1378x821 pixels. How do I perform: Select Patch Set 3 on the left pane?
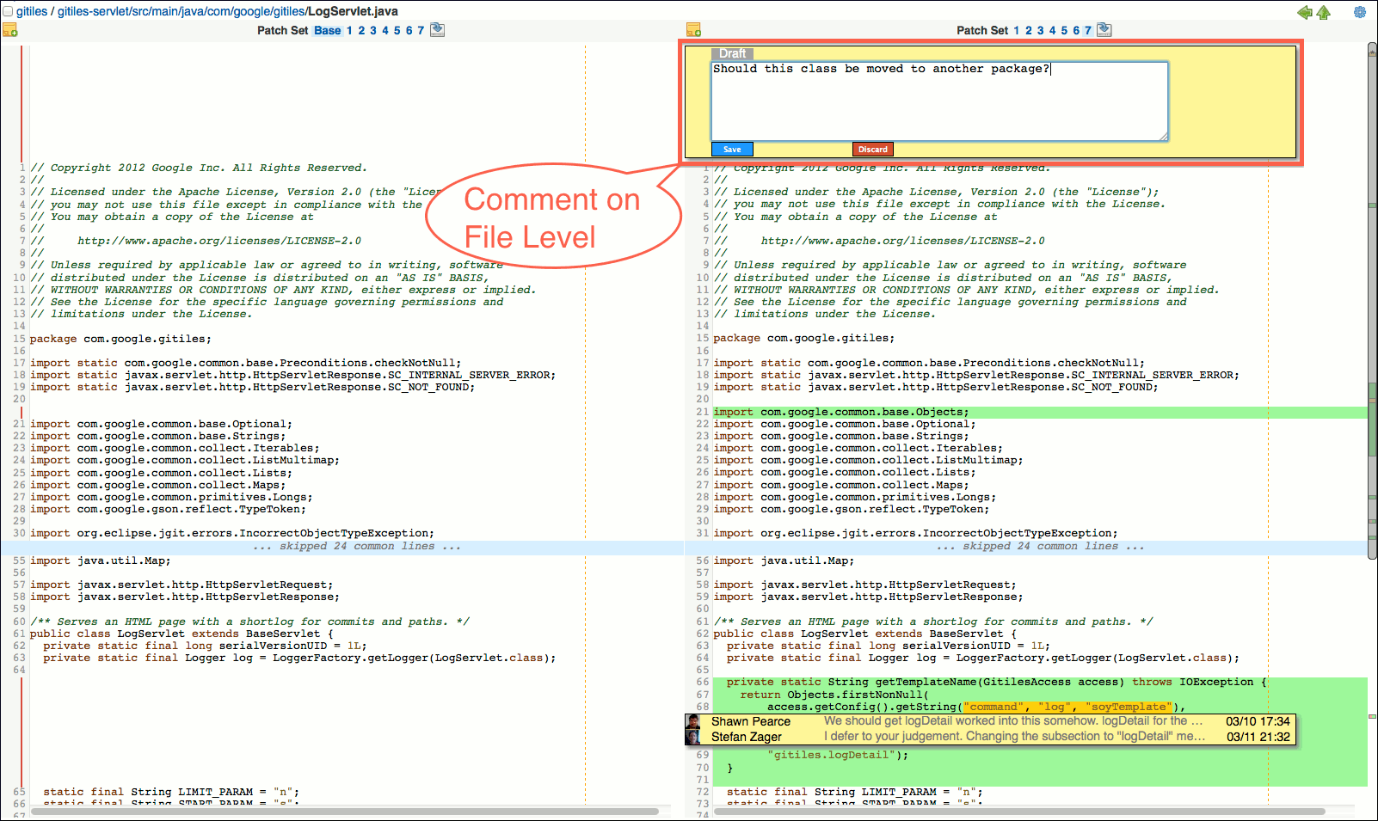(373, 29)
